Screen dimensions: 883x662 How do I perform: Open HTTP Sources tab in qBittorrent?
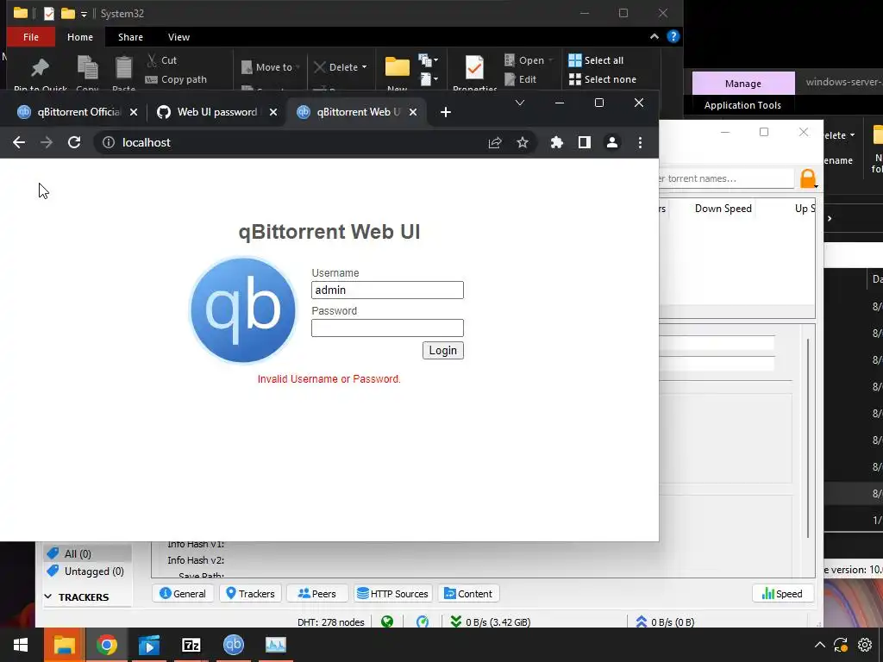click(393, 593)
